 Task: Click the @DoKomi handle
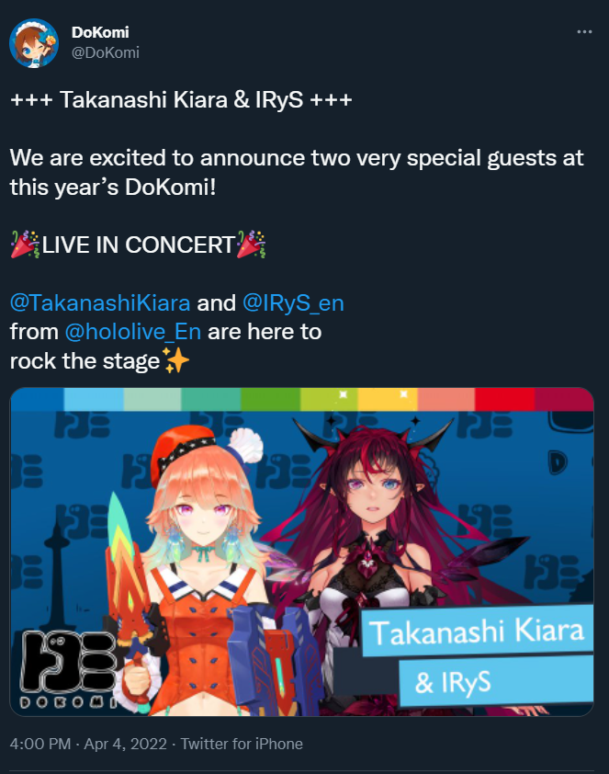[x=106, y=52]
